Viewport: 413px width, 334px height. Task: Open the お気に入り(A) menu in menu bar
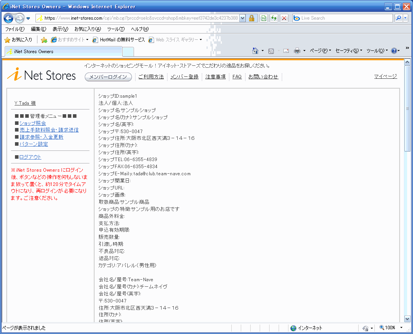point(87,29)
